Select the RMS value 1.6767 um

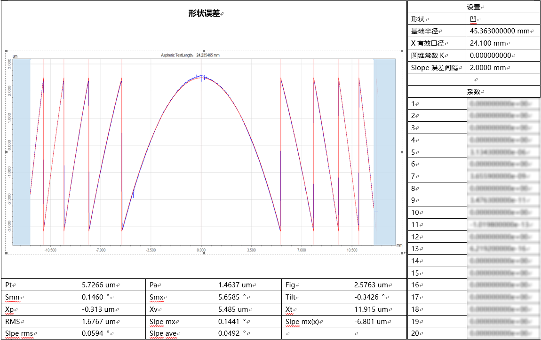click(98, 322)
